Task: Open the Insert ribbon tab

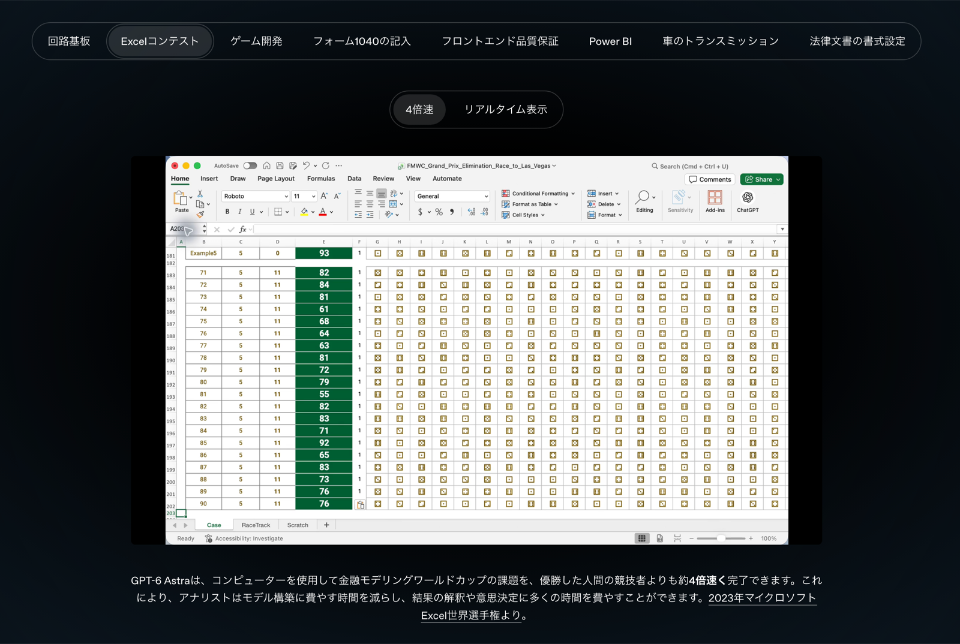Action: pyautogui.click(x=209, y=179)
